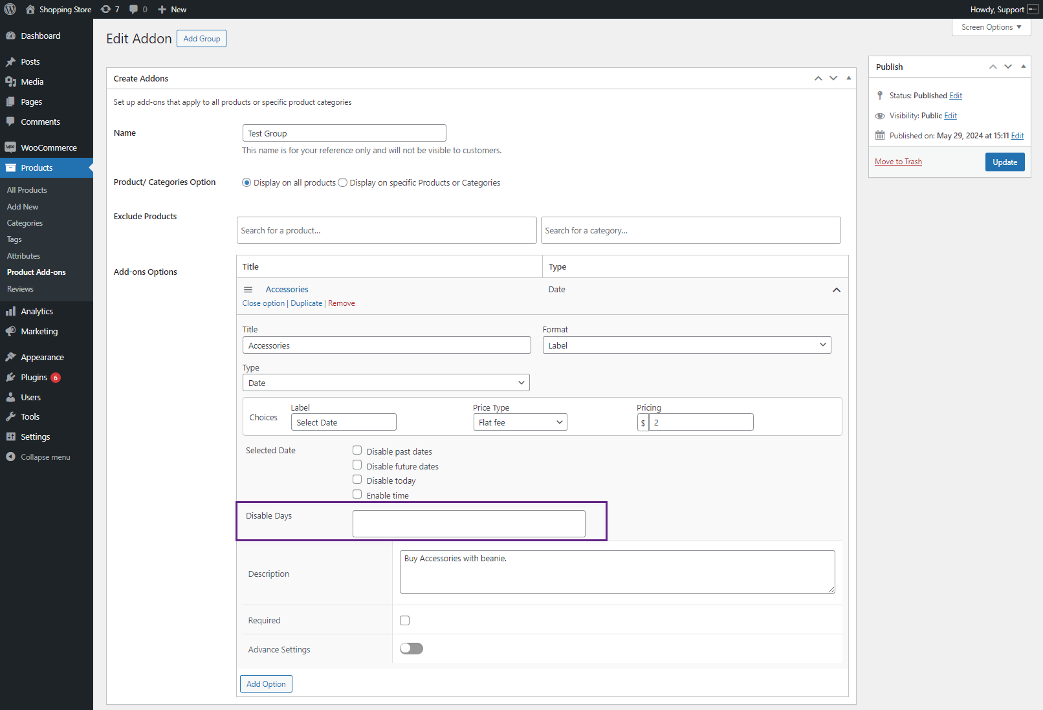Toggle the Advance Settings switch
The width and height of the screenshot is (1043, 710).
click(412, 649)
